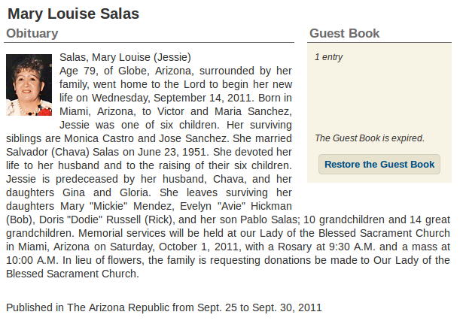
Task: Click Evelyn "Avie" Hickman in the text
Action: pyautogui.click(x=236, y=206)
